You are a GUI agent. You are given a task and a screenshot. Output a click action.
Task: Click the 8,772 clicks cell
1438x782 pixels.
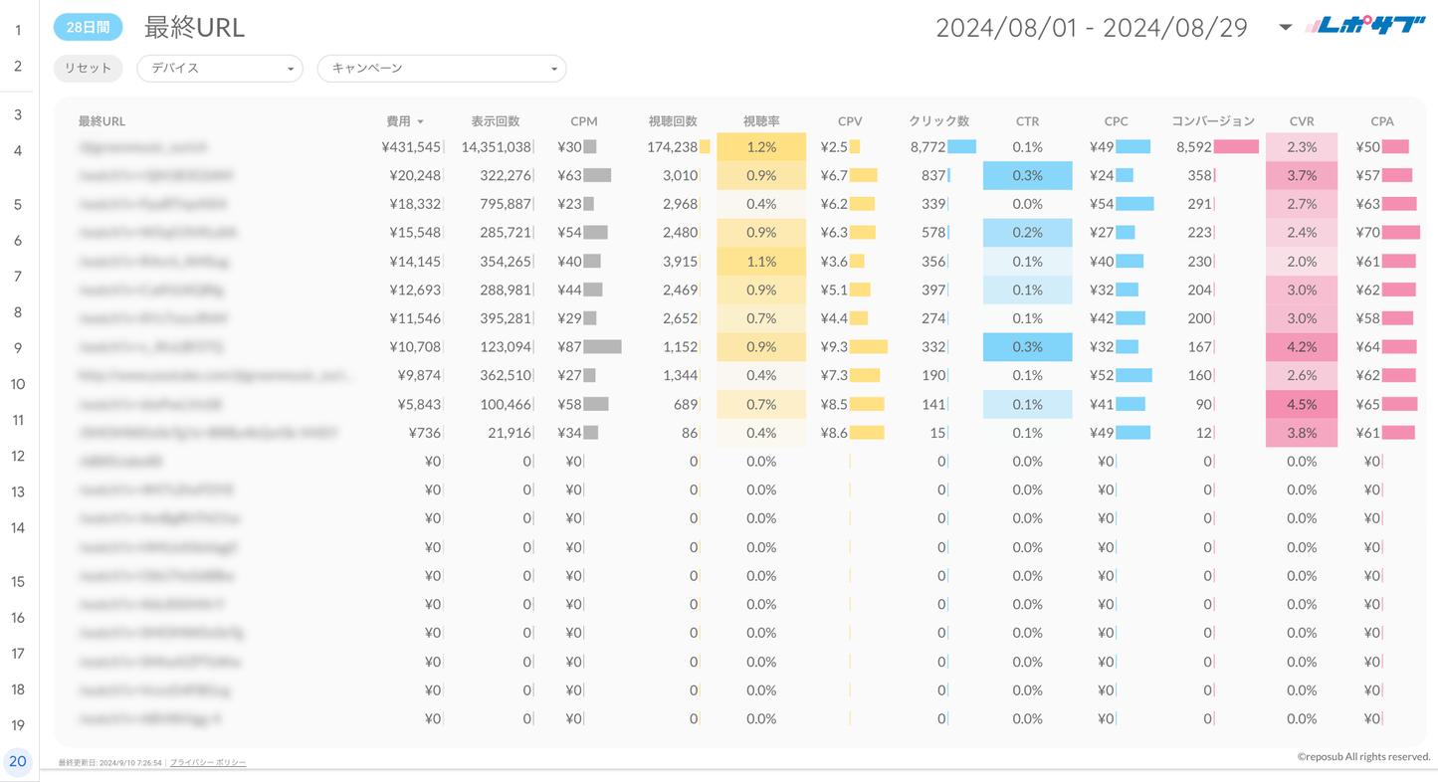(927, 147)
